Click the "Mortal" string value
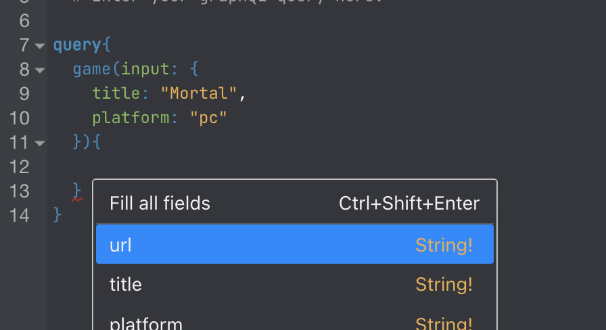The image size is (606, 330). (198, 93)
